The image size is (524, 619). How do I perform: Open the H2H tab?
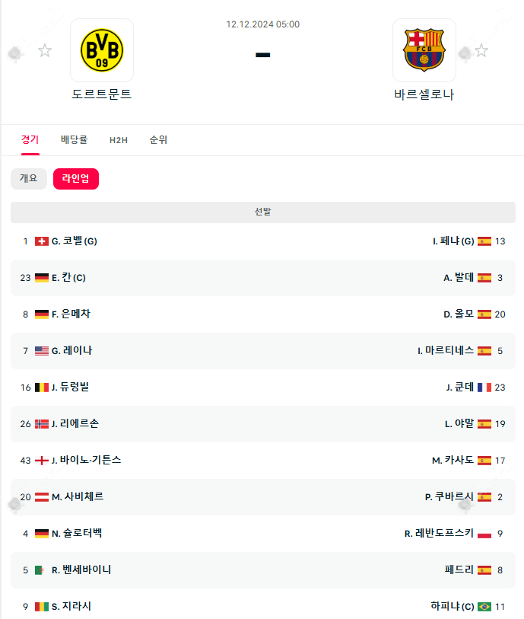[x=119, y=140]
